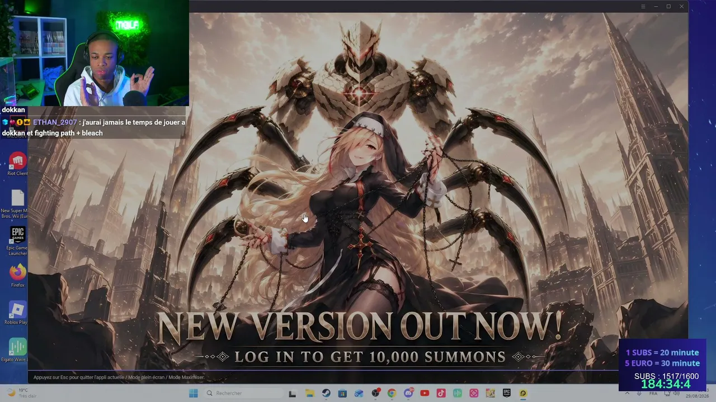This screenshot has height=402, width=716.
Task: Click the streamer webcam feed
Action: [94, 53]
